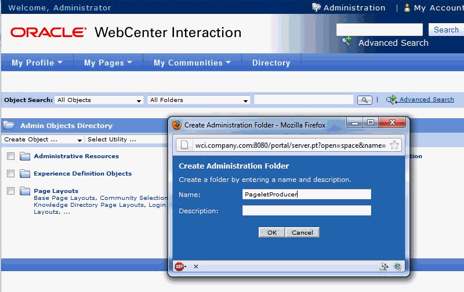This screenshot has width=464, height=292.
Task: Click the 'Create Administration Folder' dialog heading
Action: (234, 166)
